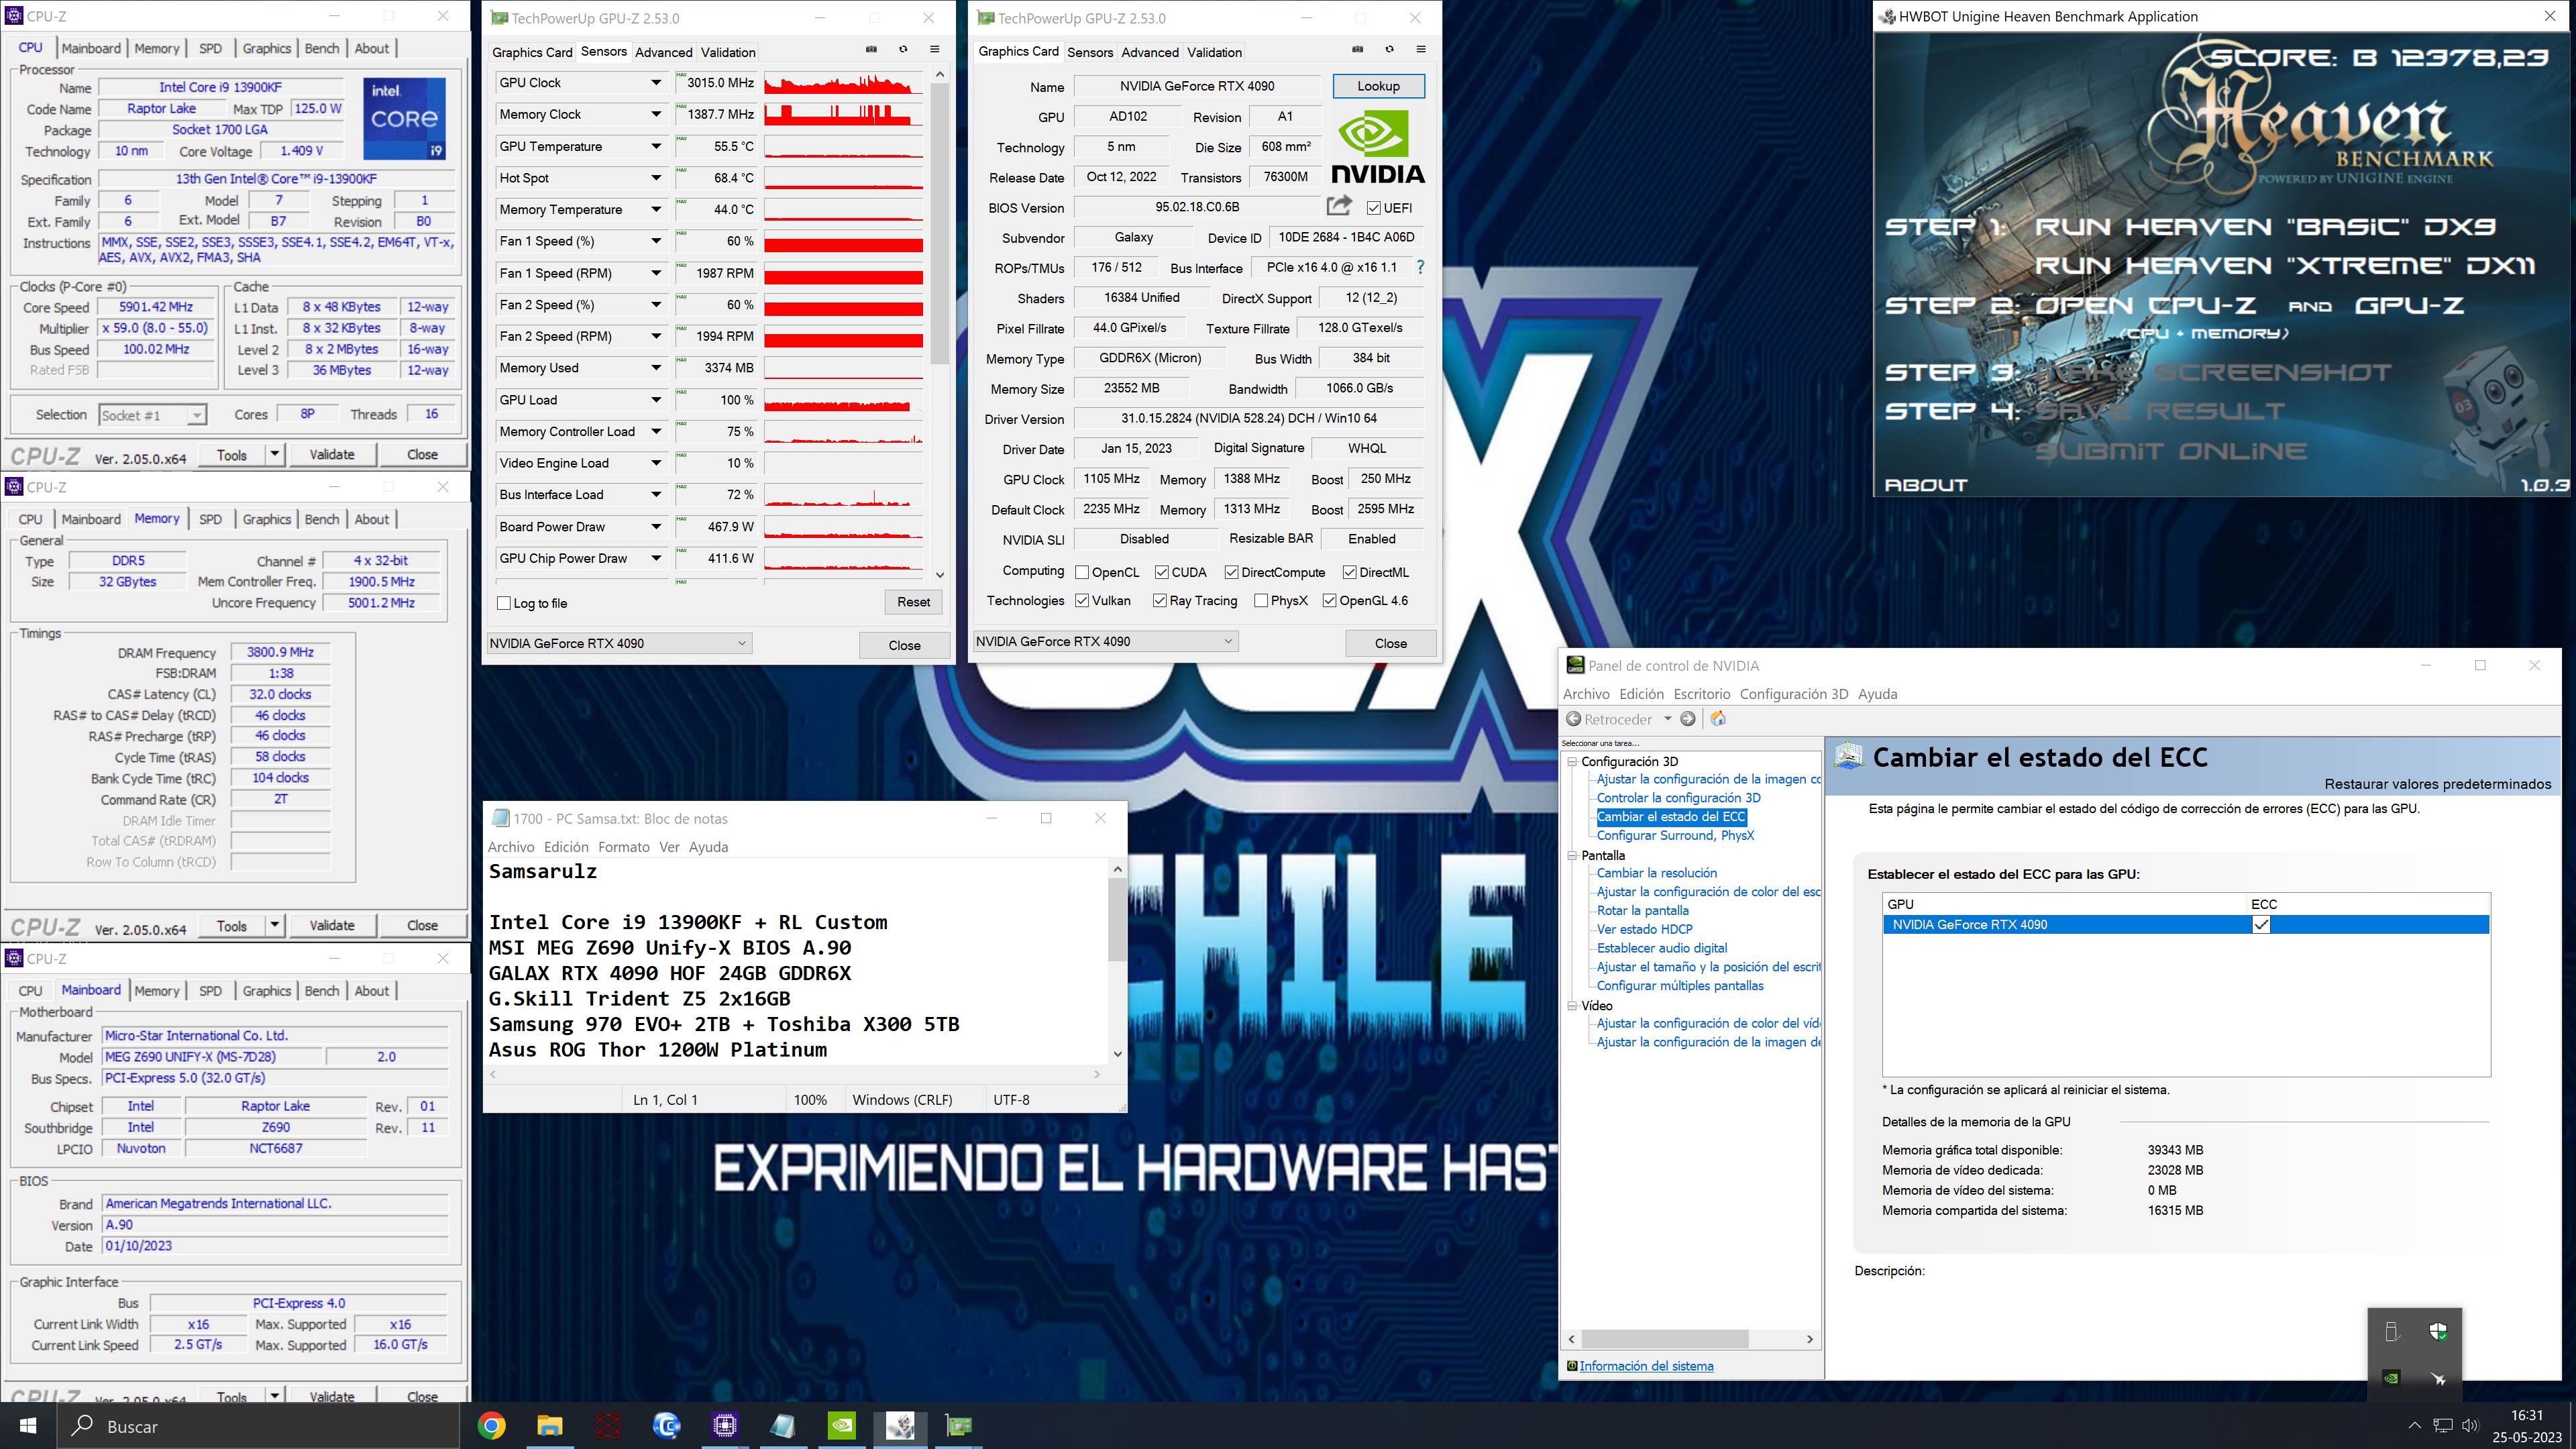Click jet plane icon in tray popup
The width and height of the screenshot is (2576, 1449).
point(2438,1379)
